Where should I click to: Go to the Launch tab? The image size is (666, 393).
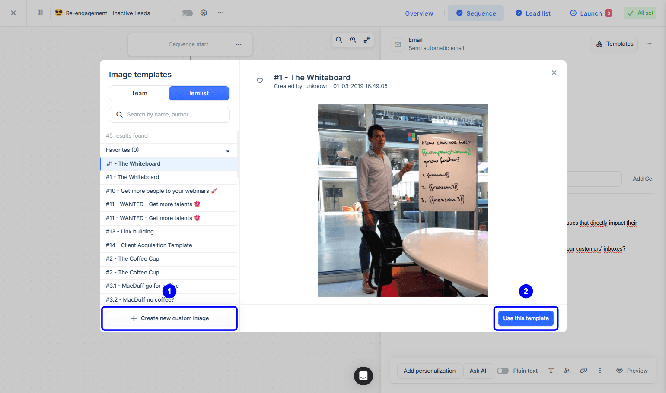pos(591,13)
